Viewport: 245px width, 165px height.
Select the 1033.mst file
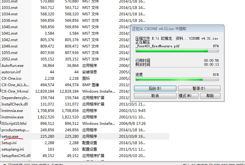coord(9,8)
